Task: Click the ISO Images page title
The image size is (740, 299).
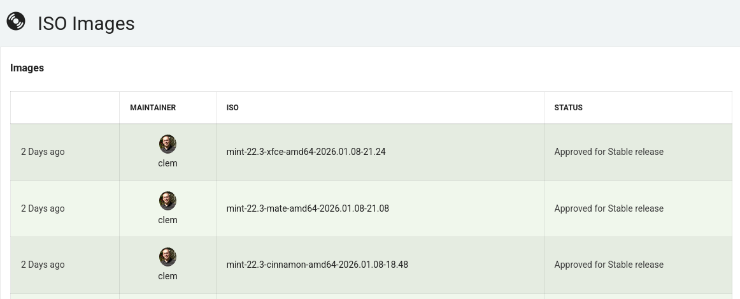Action: click(86, 24)
